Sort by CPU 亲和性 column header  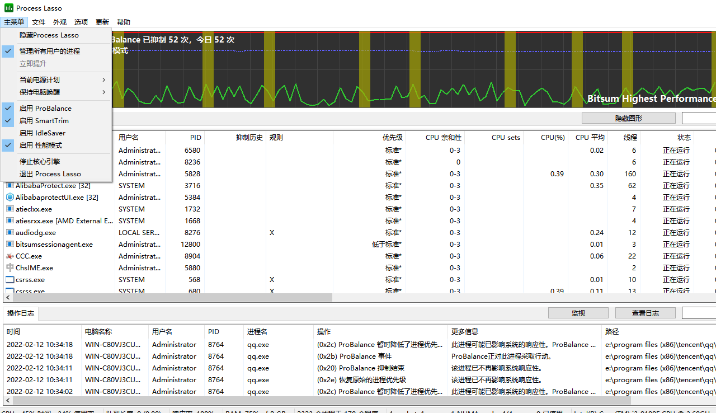coord(435,137)
